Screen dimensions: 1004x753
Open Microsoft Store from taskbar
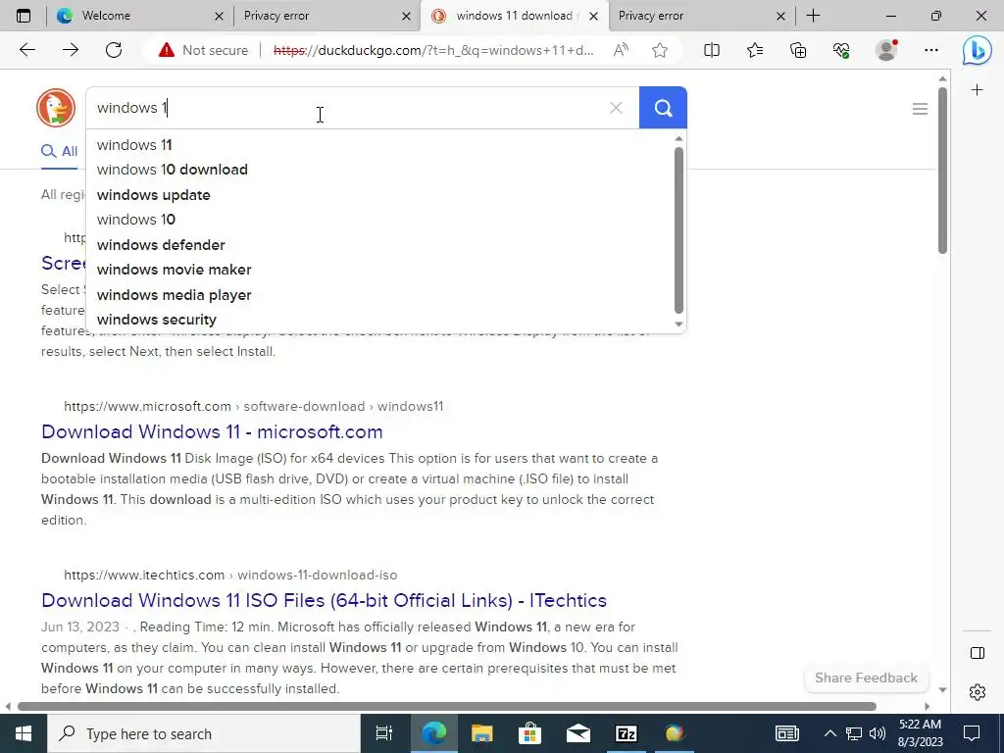[530, 733]
